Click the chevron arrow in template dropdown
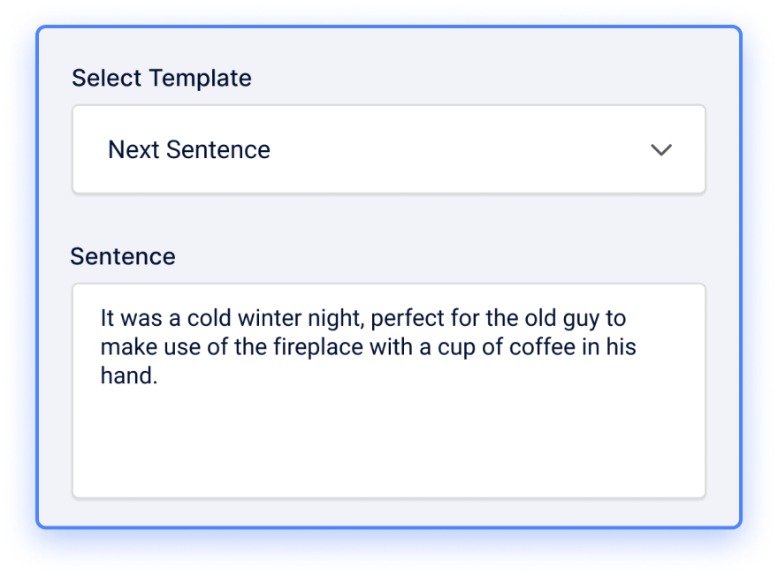778x576 pixels. (661, 149)
